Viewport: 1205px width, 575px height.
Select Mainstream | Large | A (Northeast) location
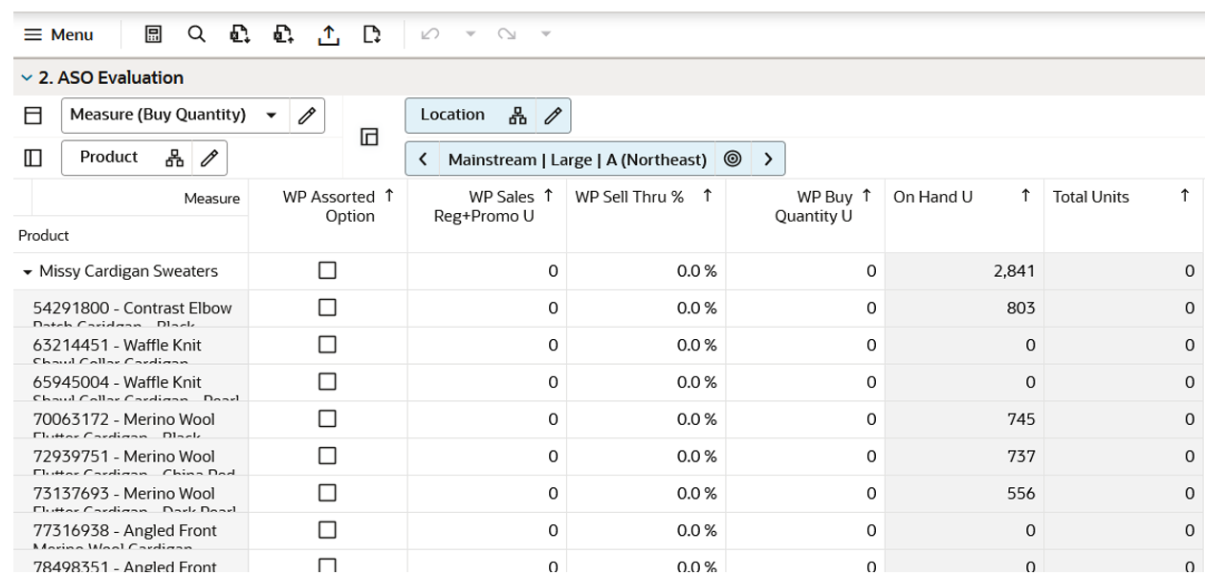(x=577, y=160)
